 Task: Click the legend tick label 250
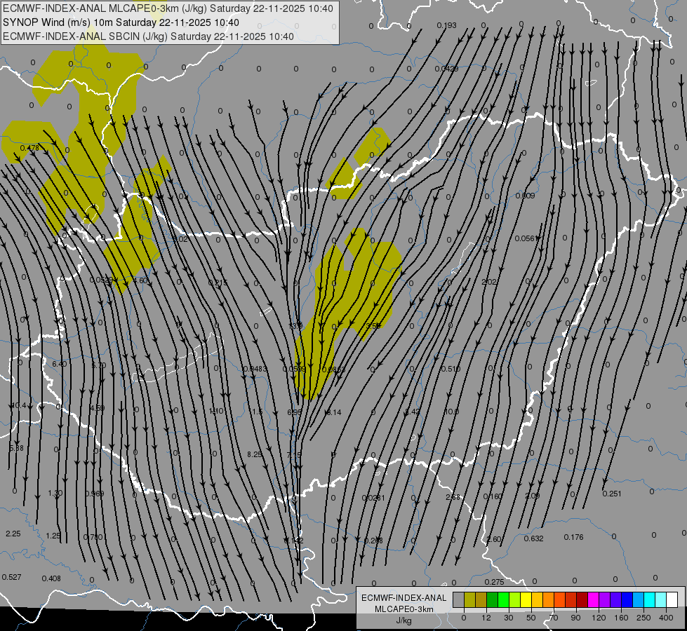coord(643,618)
